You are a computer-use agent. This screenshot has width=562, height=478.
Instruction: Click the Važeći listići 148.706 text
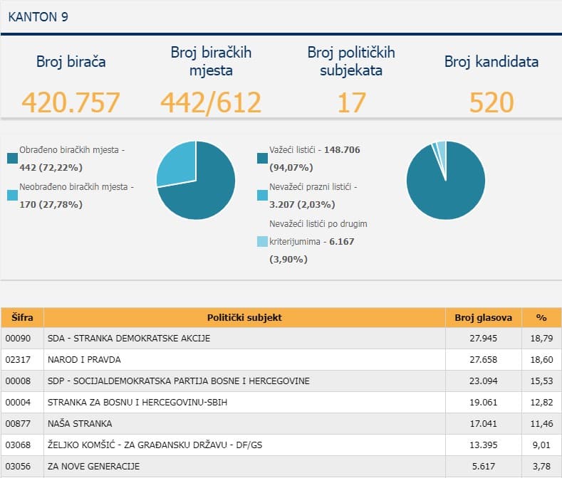coord(315,149)
